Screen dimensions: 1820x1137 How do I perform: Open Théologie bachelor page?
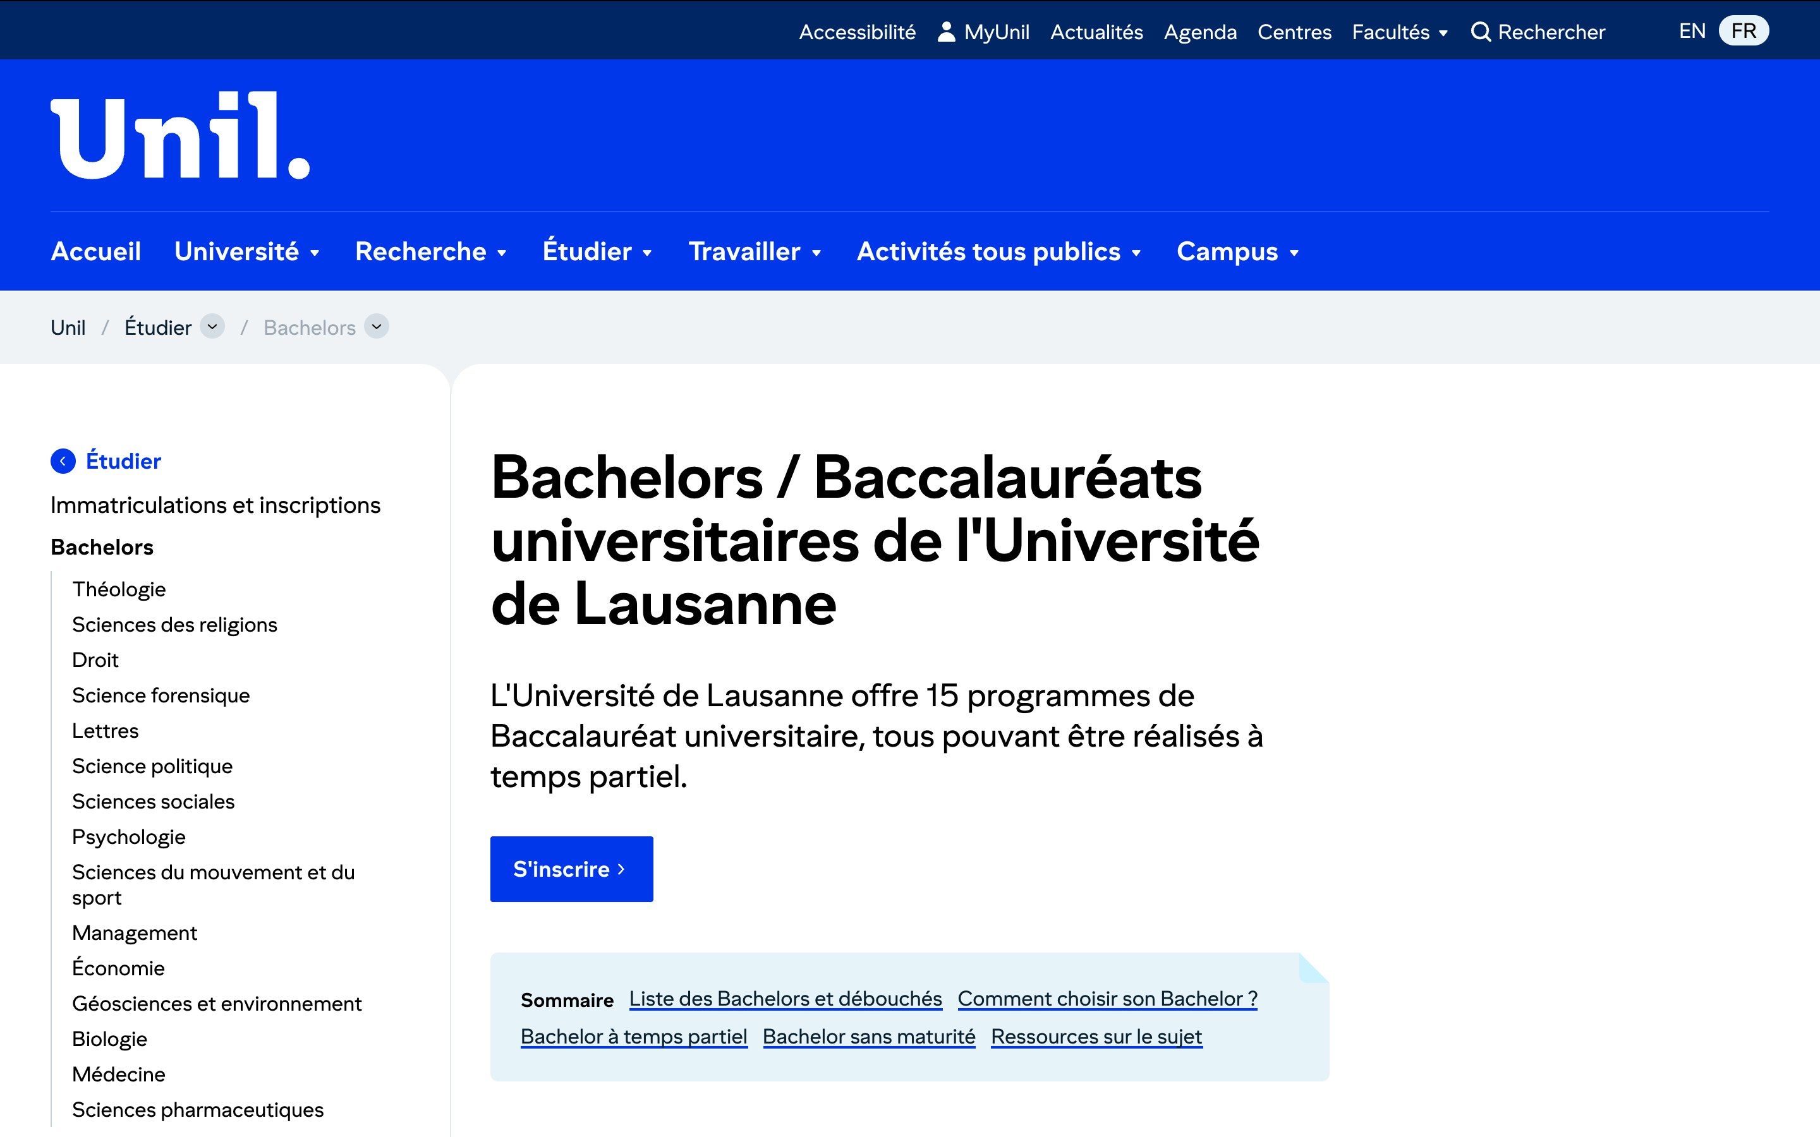point(119,589)
